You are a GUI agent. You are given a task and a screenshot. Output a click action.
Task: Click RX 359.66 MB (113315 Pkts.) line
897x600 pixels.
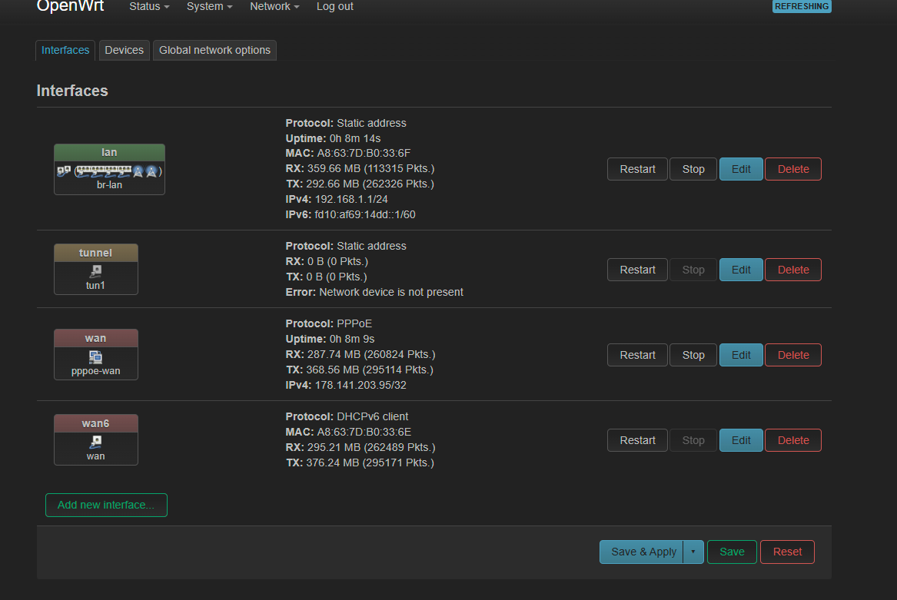(360, 169)
